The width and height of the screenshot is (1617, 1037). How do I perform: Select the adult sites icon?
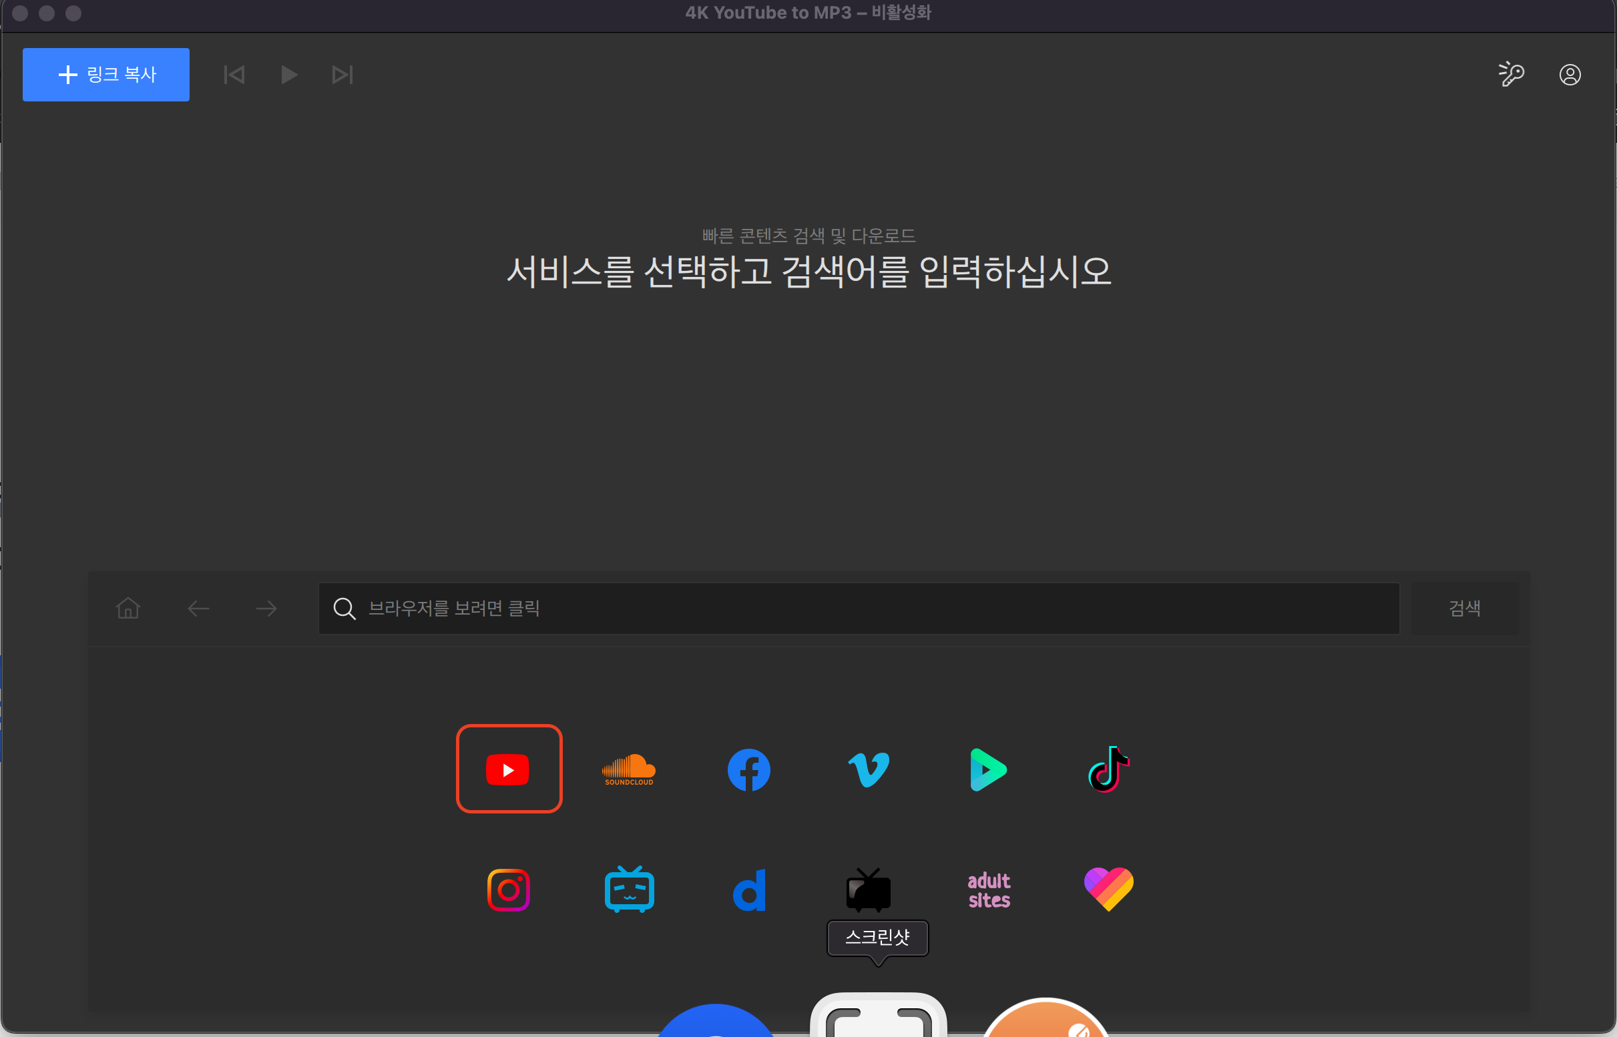[x=988, y=890]
